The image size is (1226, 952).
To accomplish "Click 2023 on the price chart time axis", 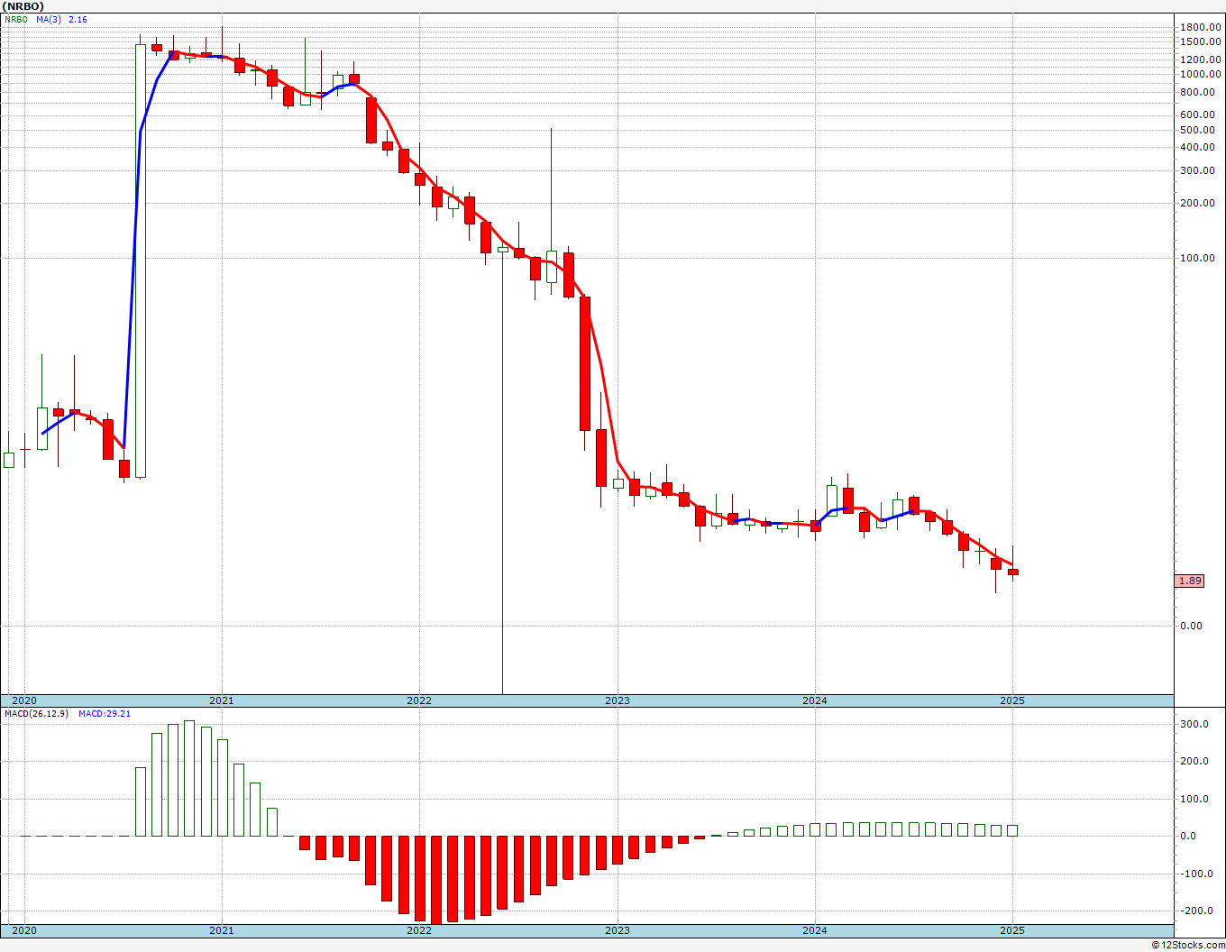I will tap(618, 700).
